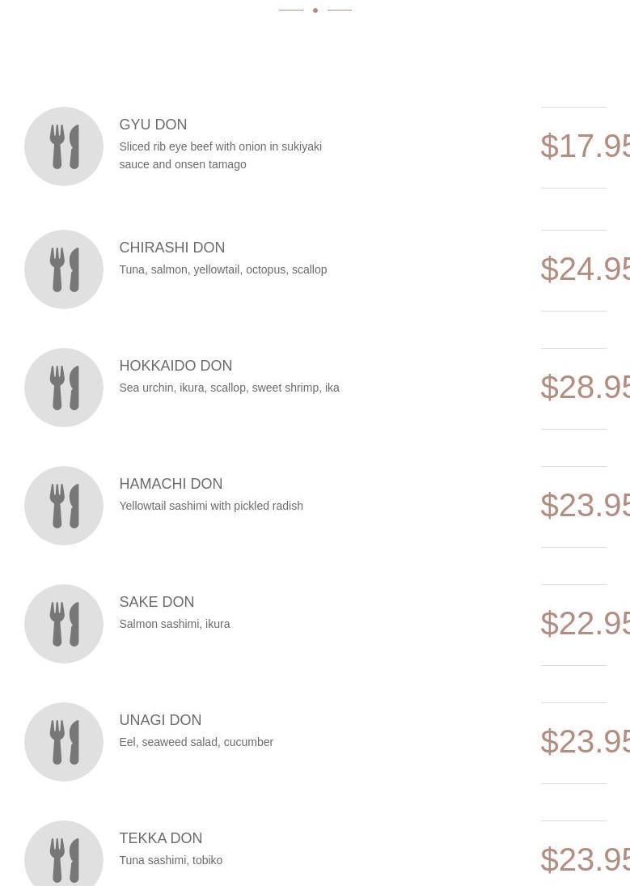
Task: Select the utensils icon for Hamachi Don
Action: pos(64,506)
